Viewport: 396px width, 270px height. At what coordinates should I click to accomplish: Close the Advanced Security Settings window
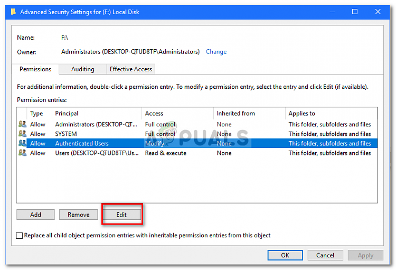(378, 12)
